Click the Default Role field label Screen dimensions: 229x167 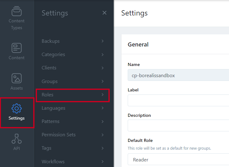tap(140, 140)
